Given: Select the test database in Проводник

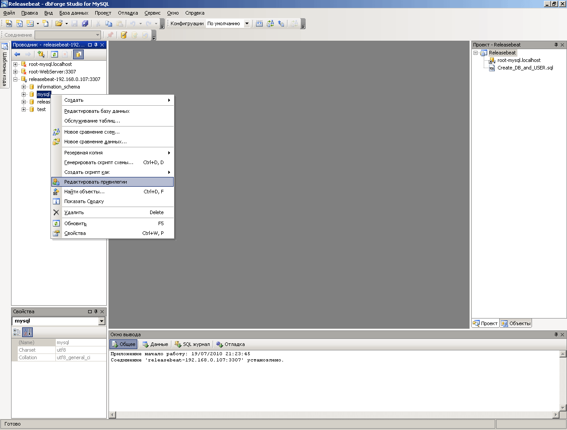Looking at the screenshot, I should pyautogui.click(x=42, y=109).
